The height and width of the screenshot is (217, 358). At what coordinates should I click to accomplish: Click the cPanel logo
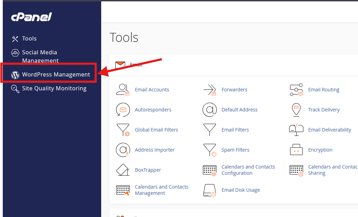32,17
